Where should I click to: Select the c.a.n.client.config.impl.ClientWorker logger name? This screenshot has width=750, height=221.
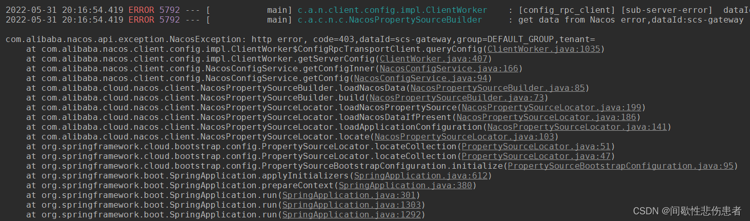coord(392,10)
